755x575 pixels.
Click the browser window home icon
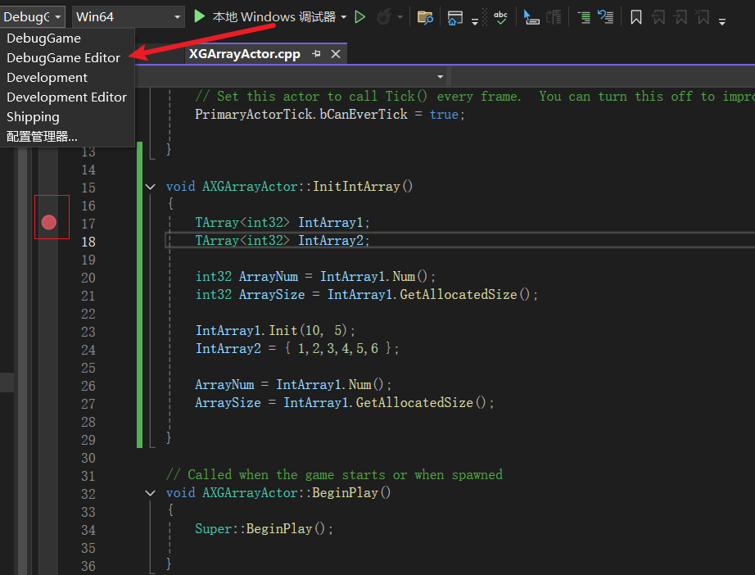pos(454,18)
